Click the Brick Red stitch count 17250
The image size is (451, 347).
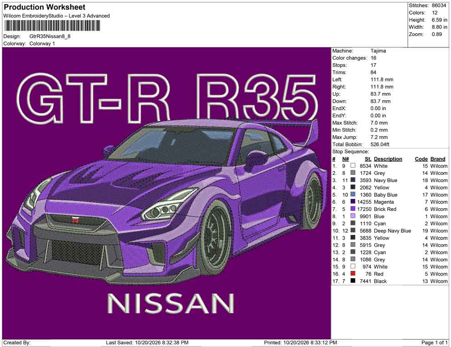(x=364, y=209)
